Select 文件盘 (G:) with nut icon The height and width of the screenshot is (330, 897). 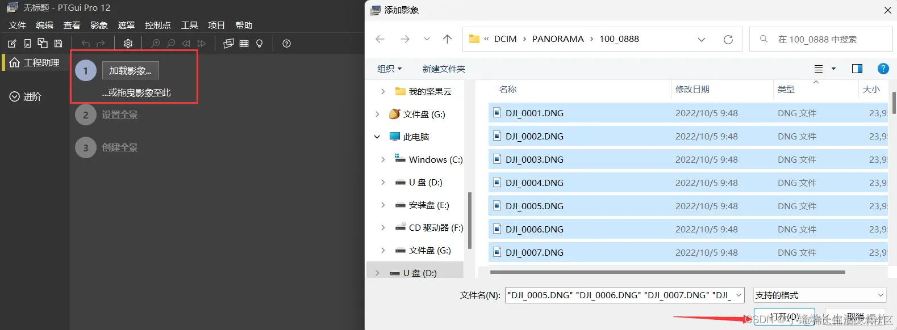417,114
